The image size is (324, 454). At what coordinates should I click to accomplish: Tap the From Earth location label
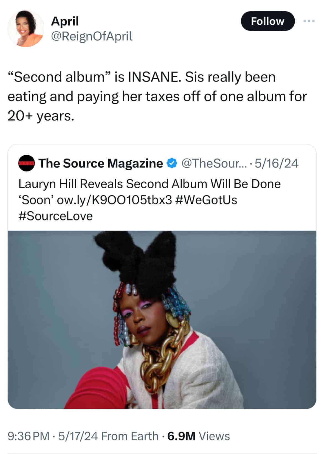click(x=130, y=436)
